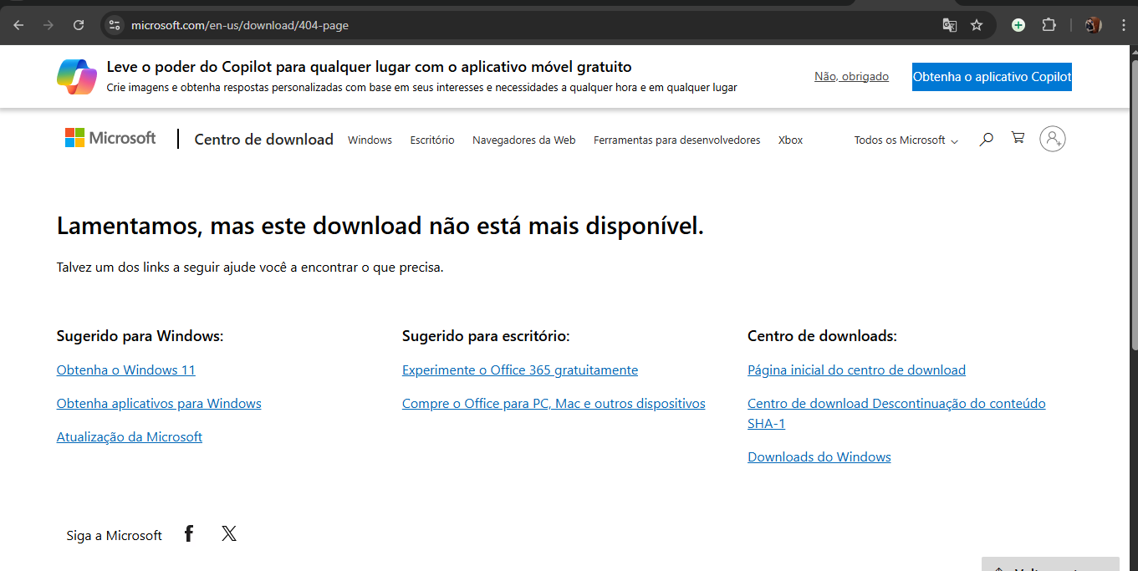Open the search magnifier icon

(986, 139)
